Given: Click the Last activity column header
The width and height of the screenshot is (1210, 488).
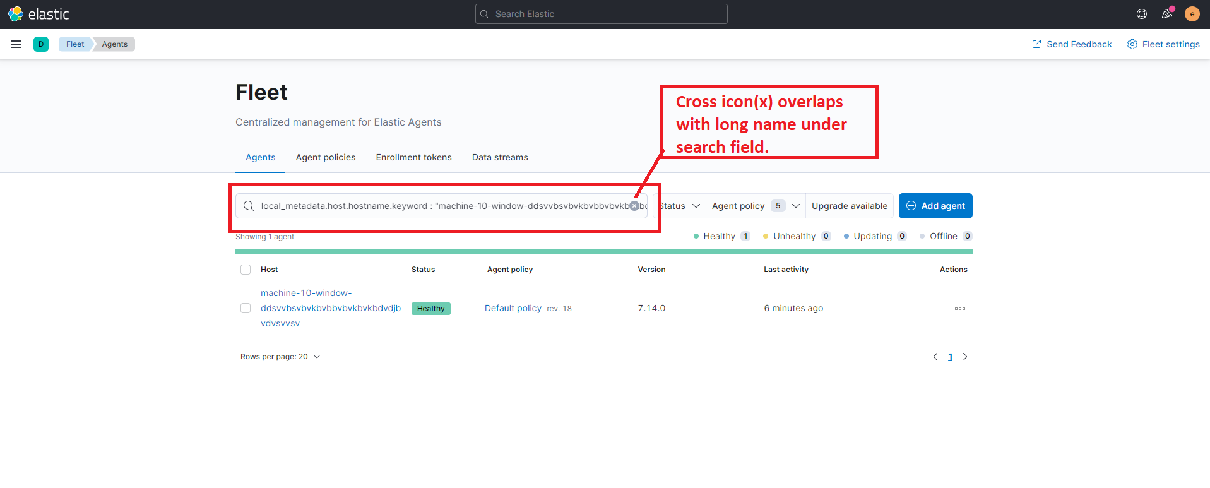Looking at the screenshot, I should tap(786, 270).
